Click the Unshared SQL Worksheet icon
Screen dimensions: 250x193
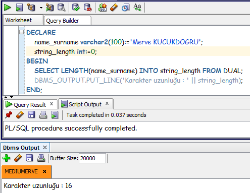click(103, 8)
